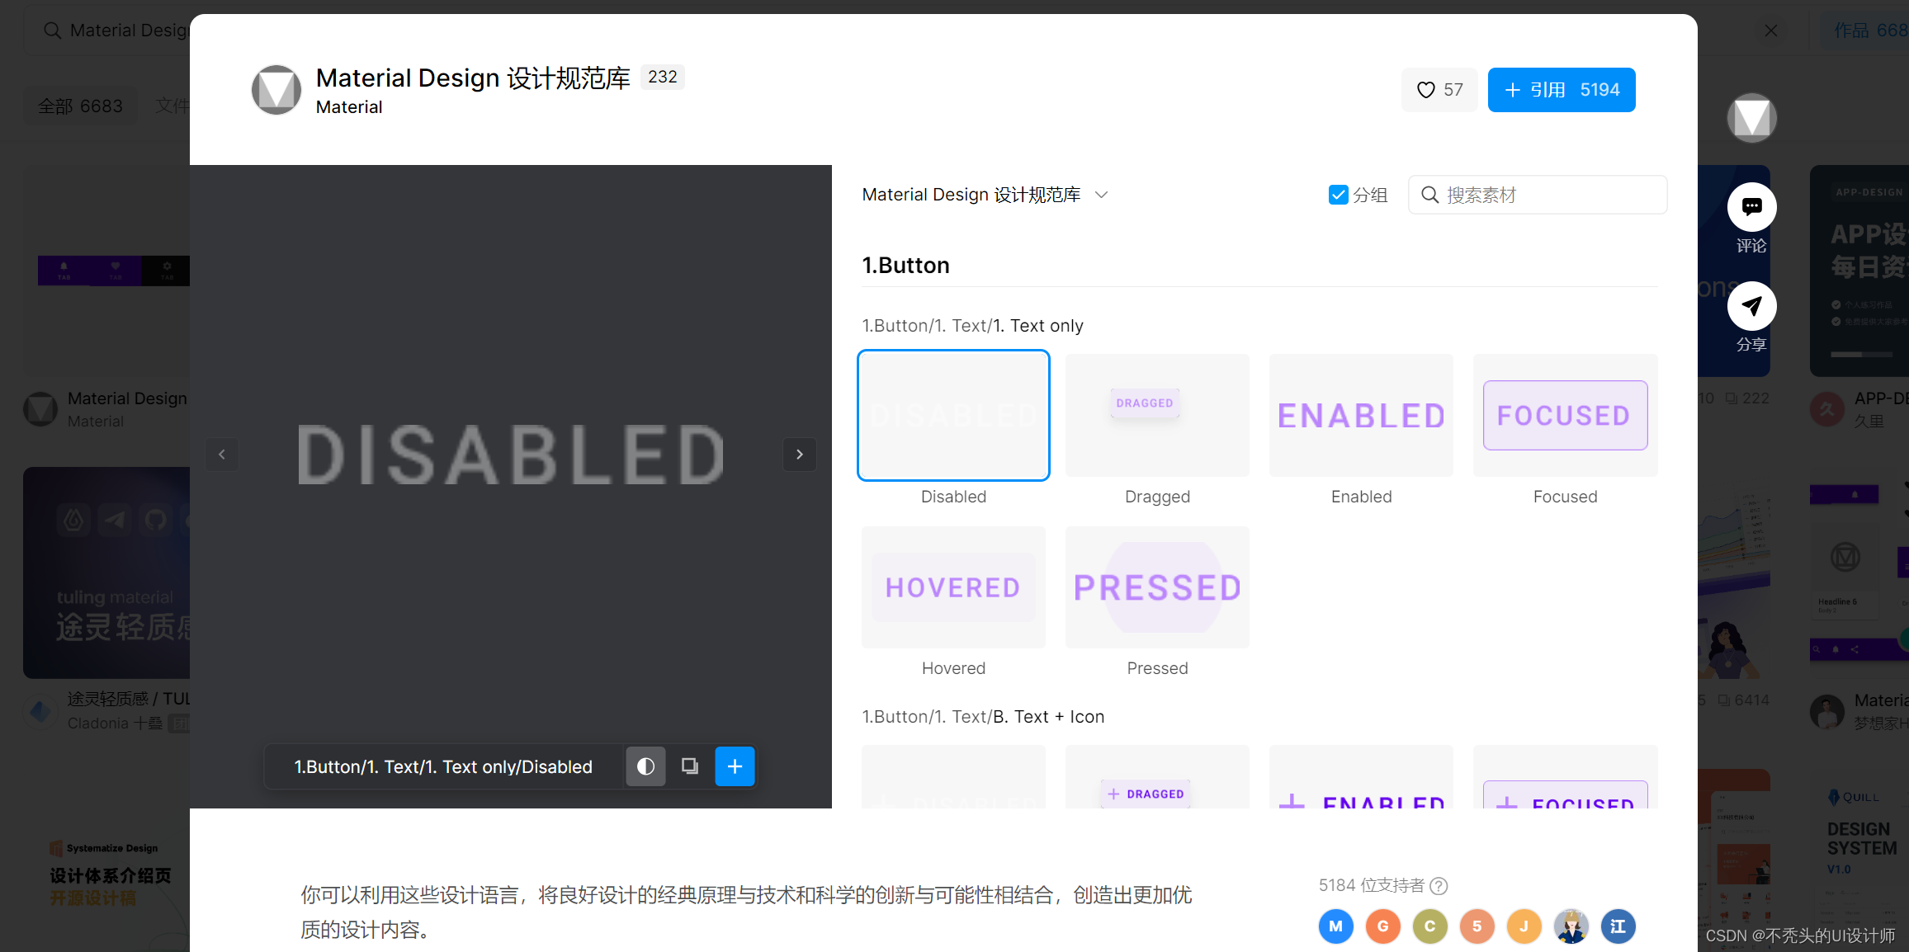
Task: Click the 1.Button/1. Text/1. Text only group label
Action: pyautogui.click(x=972, y=326)
